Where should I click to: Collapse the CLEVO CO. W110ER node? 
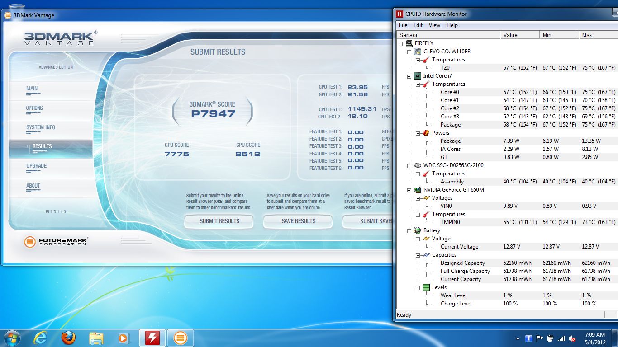click(x=409, y=52)
